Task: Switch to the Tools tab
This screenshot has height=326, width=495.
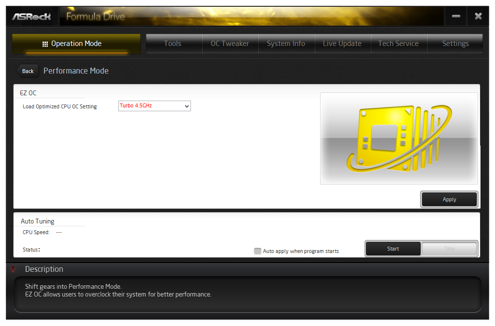Action: click(173, 44)
